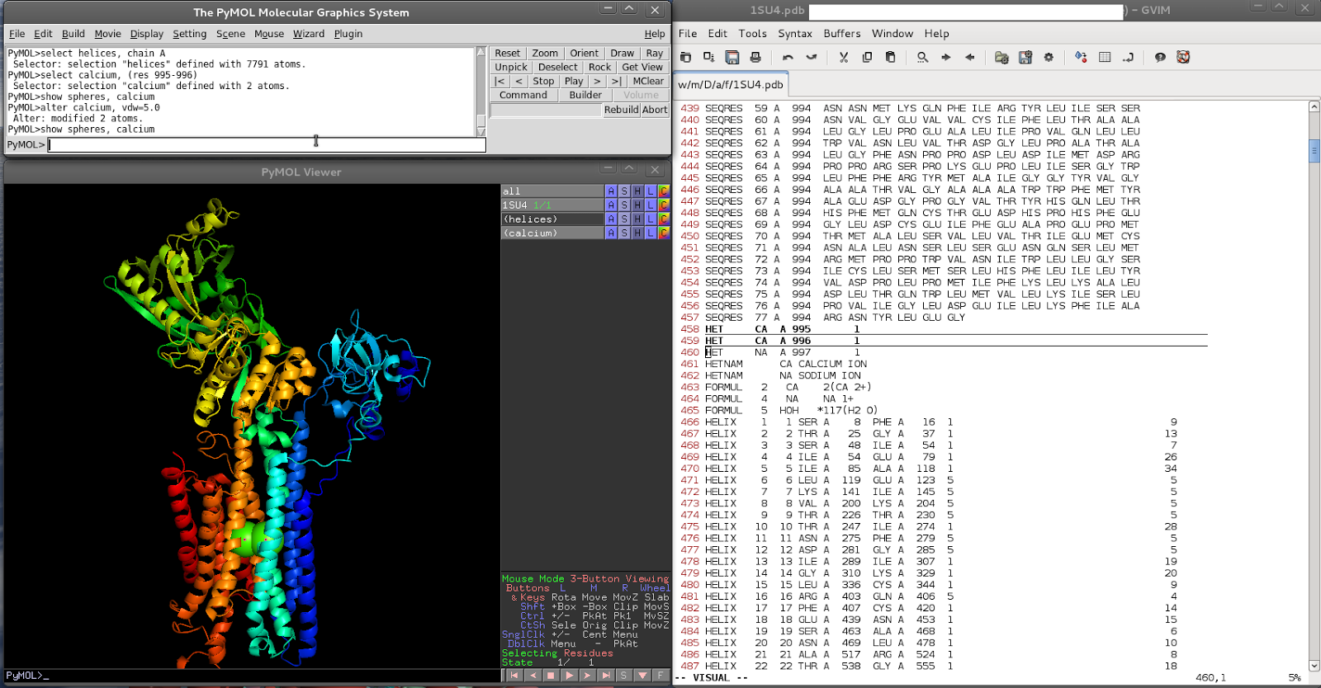Toggle fullscreen F button in PyMOL Viewer
The image size is (1321, 688).
coord(660,675)
